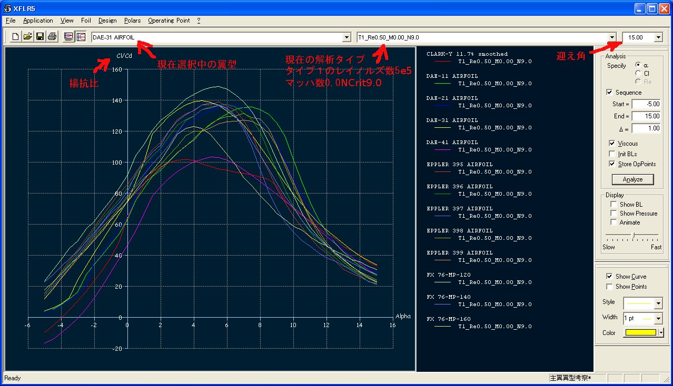Click the DAE-31 AIRFOIL legend entry

click(452, 120)
